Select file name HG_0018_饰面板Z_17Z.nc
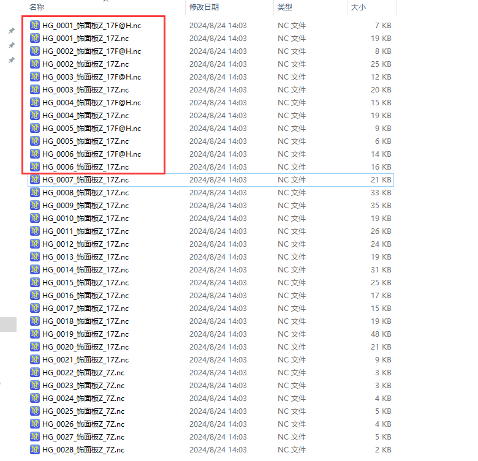This screenshot has height=461, width=478. (x=85, y=321)
